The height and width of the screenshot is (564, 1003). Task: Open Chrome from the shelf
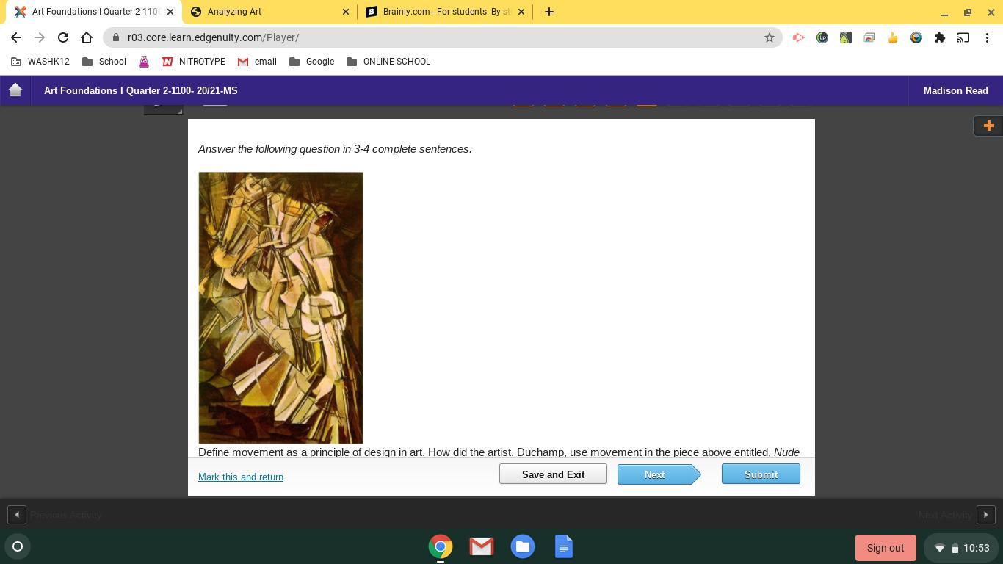tap(441, 546)
